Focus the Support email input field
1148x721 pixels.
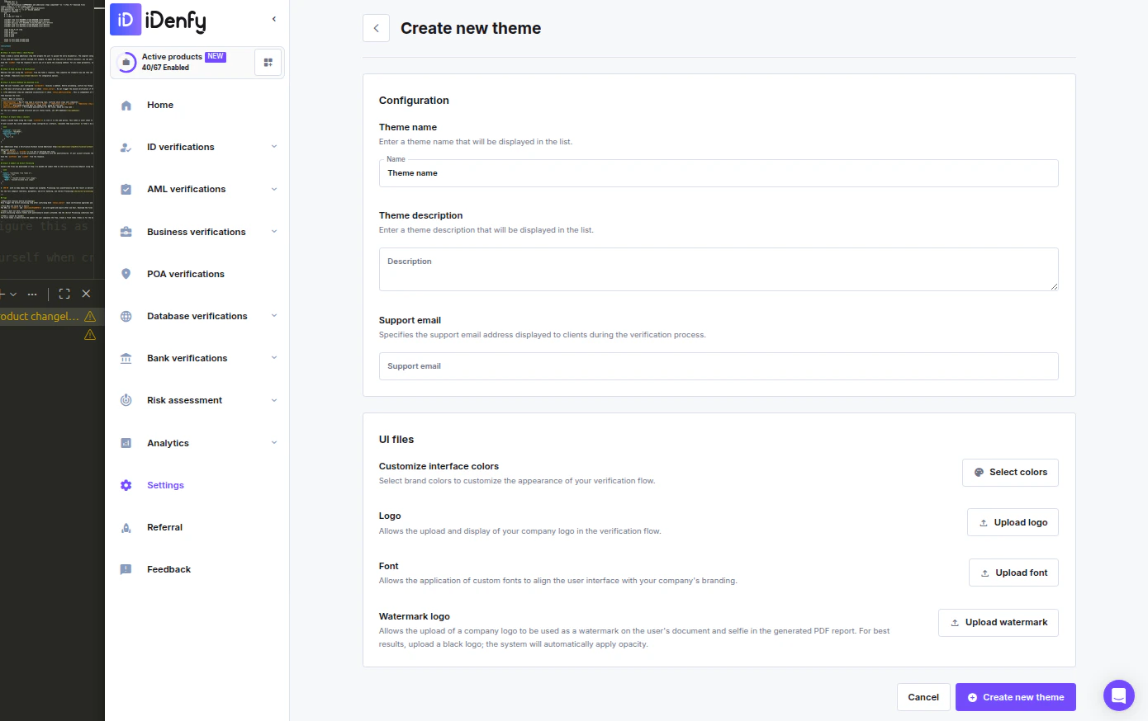coord(719,366)
